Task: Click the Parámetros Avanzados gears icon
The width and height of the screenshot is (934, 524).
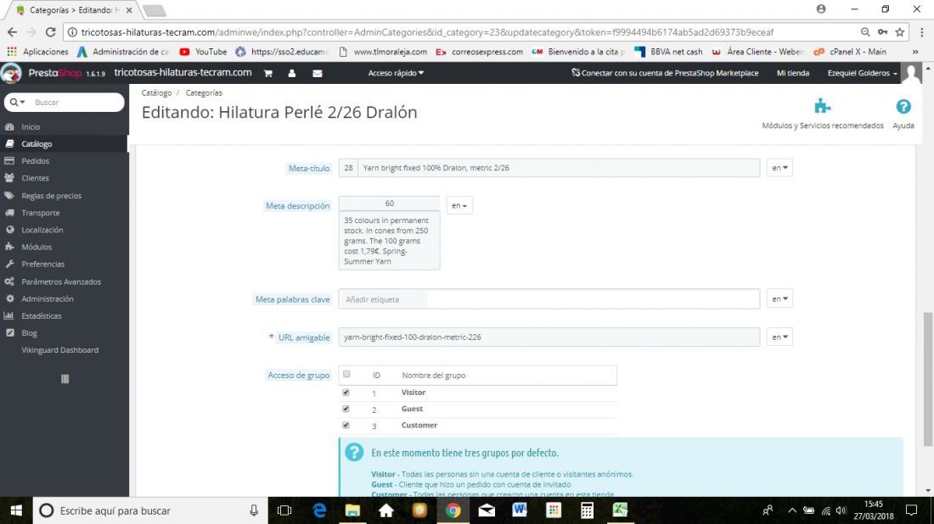Action: pos(9,282)
